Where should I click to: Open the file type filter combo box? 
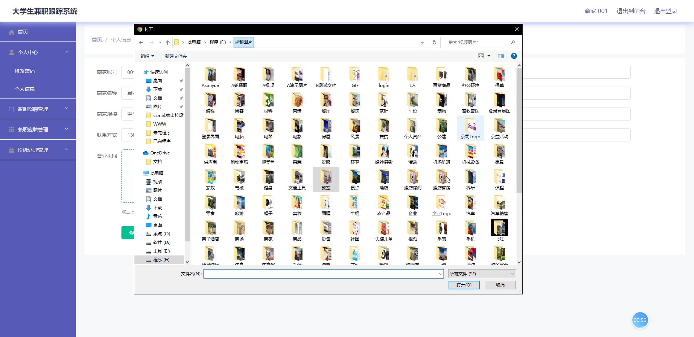coord(482,274)
